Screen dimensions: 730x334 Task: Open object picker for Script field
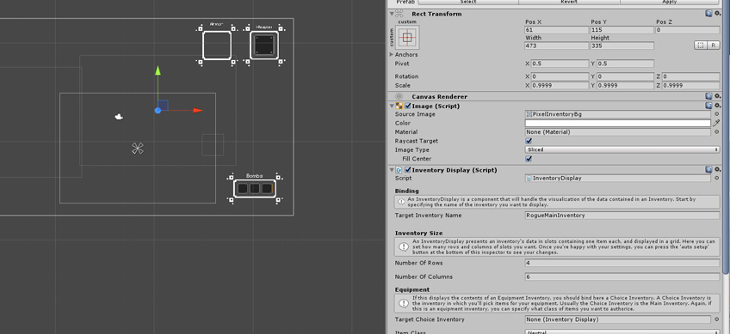point(716,178)
